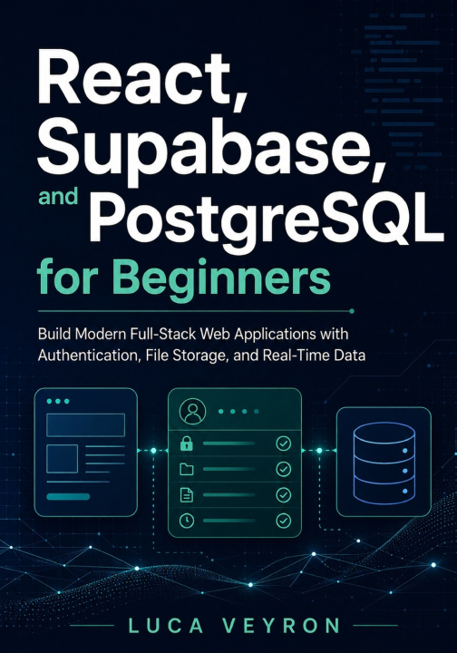
Task: Click the word "React," in the title
Action: [142, 79]
